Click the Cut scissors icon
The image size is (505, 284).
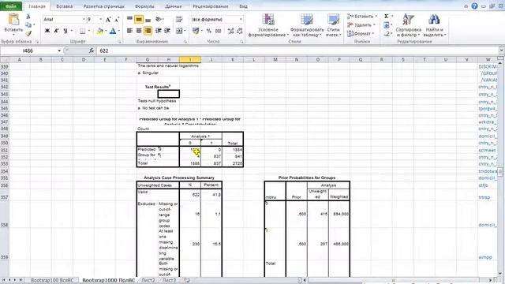click(28, 17)
